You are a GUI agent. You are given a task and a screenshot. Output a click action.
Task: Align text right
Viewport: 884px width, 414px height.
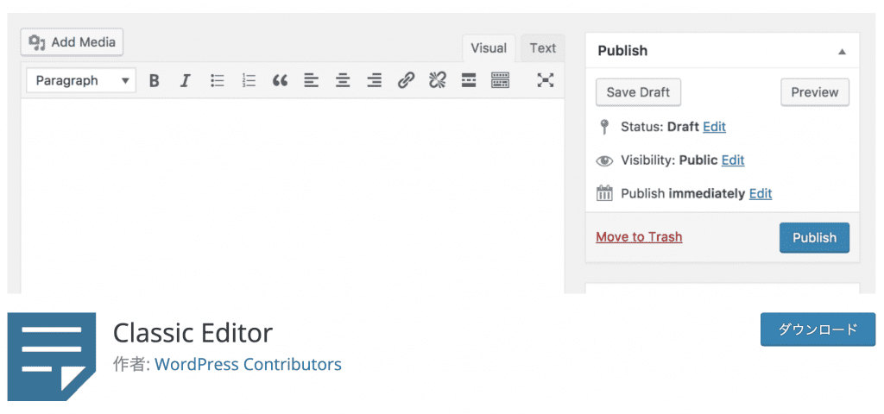(374, 81)
